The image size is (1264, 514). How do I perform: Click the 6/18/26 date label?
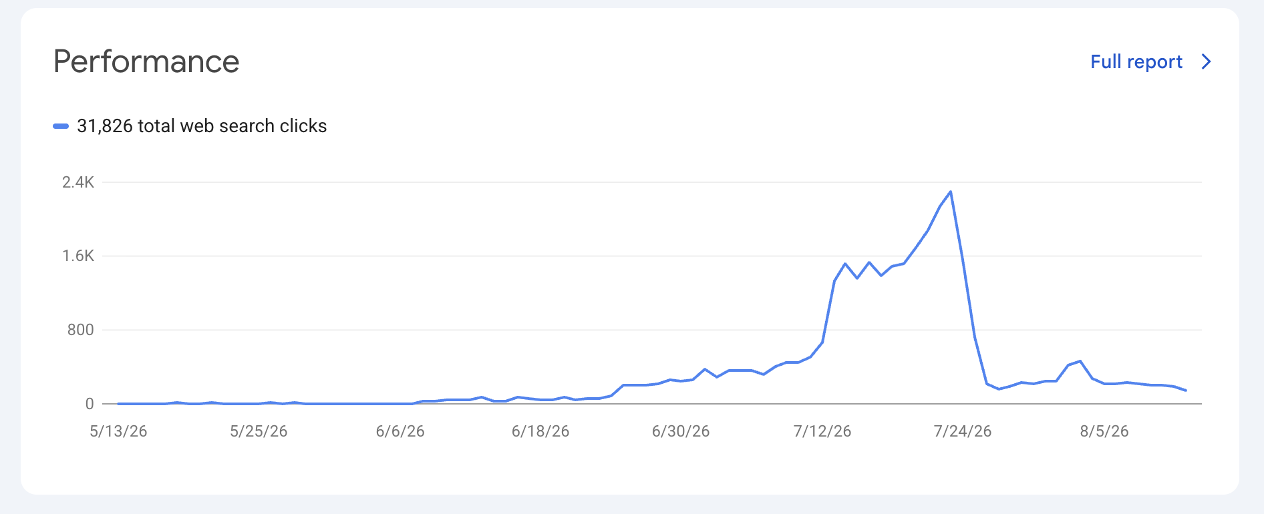(540, 431)
